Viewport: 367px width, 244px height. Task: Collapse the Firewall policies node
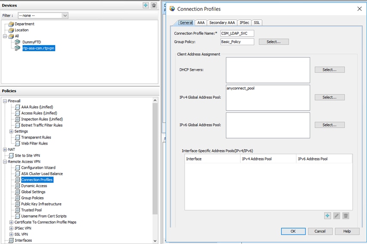coord(5,101)
